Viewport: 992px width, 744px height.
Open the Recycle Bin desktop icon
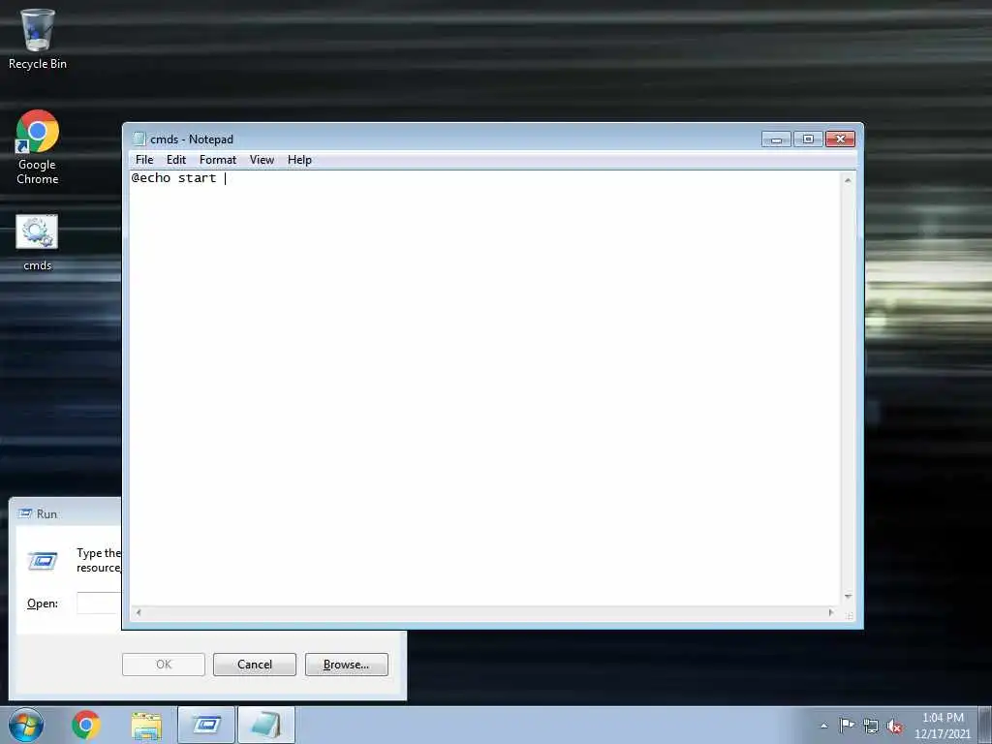[38, 39]
